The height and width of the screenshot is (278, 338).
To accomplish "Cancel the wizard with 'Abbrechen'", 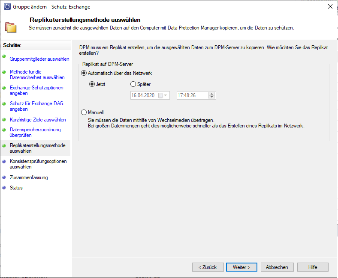I will (277, 267).
